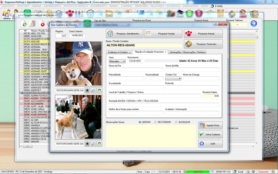Click green load-image icon under street dog photo
This screenshot has height=174, width=278.
coord(99,144)
